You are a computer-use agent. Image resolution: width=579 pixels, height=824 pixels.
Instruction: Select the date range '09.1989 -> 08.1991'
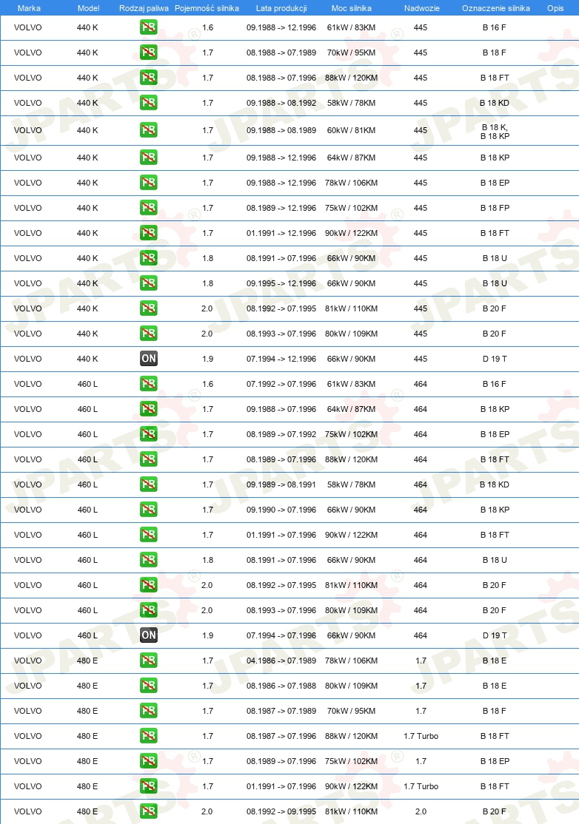281,484
